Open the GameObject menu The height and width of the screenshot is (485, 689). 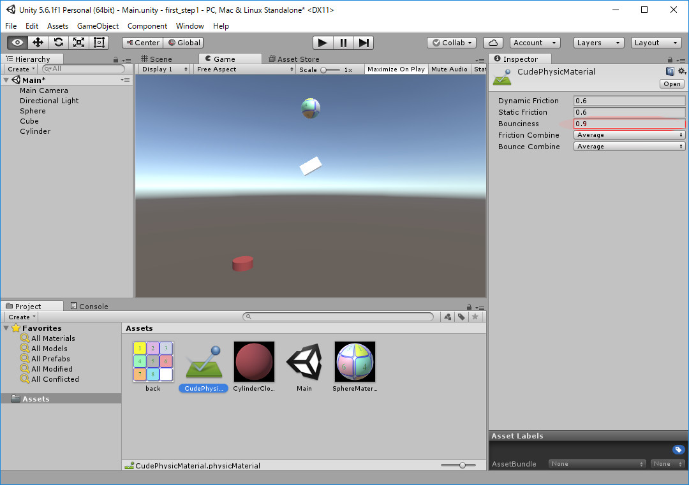tap(98, 26)
